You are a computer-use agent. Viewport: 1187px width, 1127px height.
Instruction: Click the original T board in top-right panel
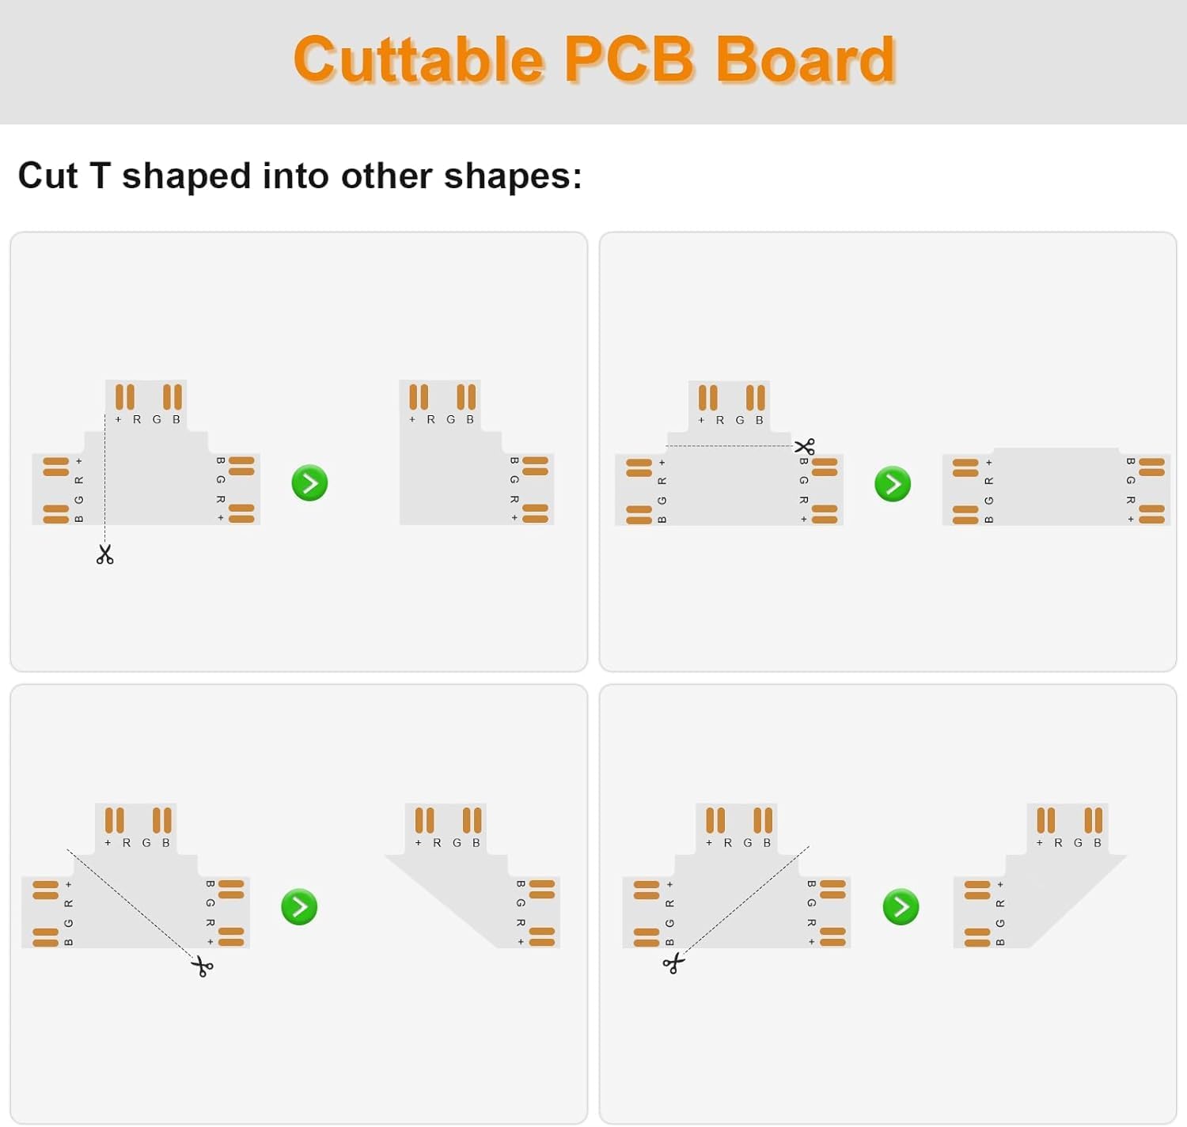pos(729,453)
